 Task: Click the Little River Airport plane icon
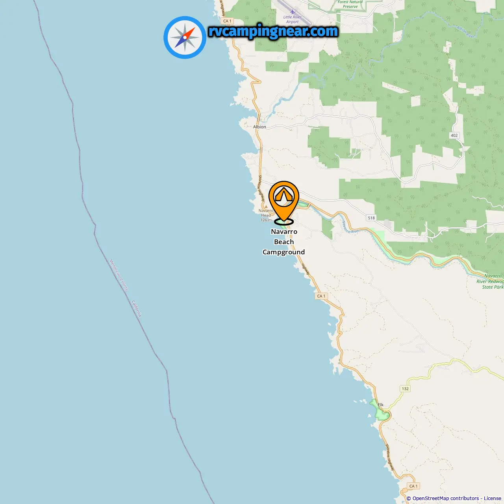point(292,12)
